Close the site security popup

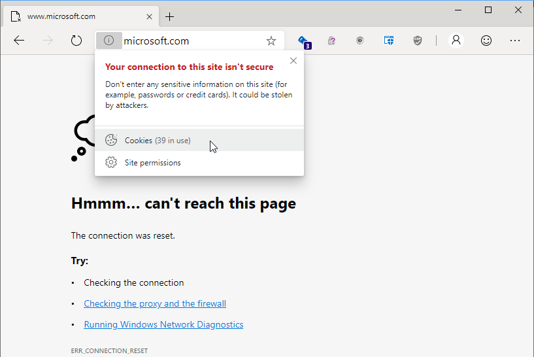tap(293, 61)
